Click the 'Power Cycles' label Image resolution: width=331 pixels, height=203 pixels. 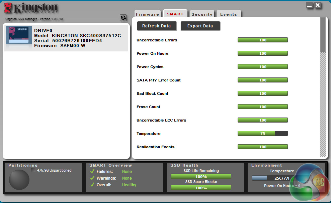pos(150,67)
